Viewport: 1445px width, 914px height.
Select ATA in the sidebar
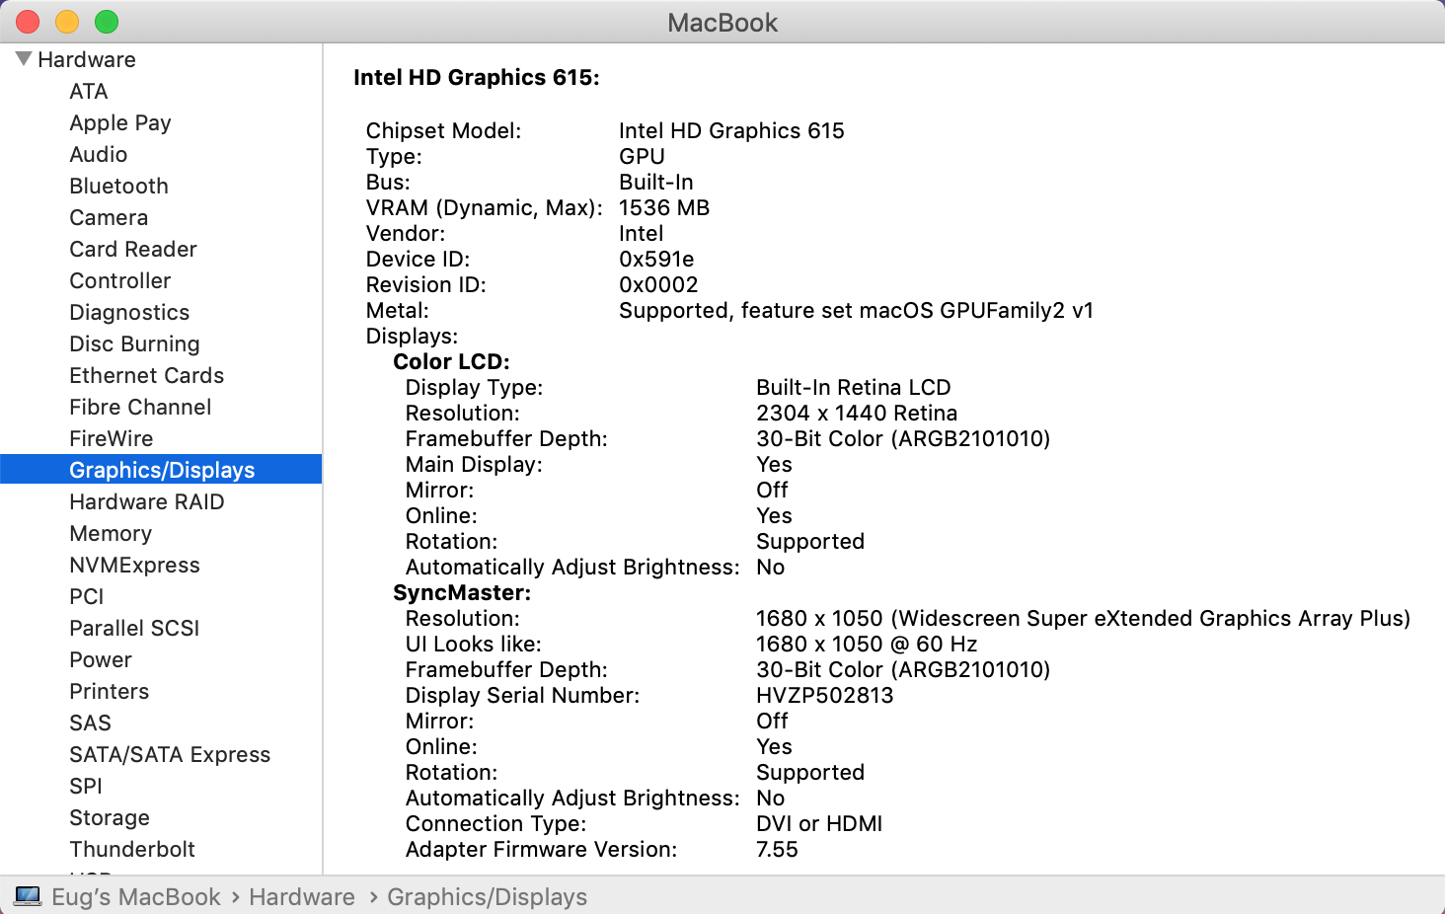(89, 91)
